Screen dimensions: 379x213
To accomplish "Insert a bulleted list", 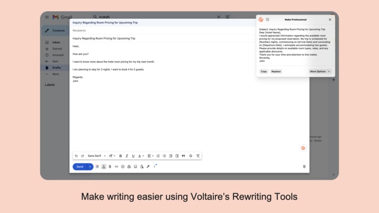I will point(164,156).
